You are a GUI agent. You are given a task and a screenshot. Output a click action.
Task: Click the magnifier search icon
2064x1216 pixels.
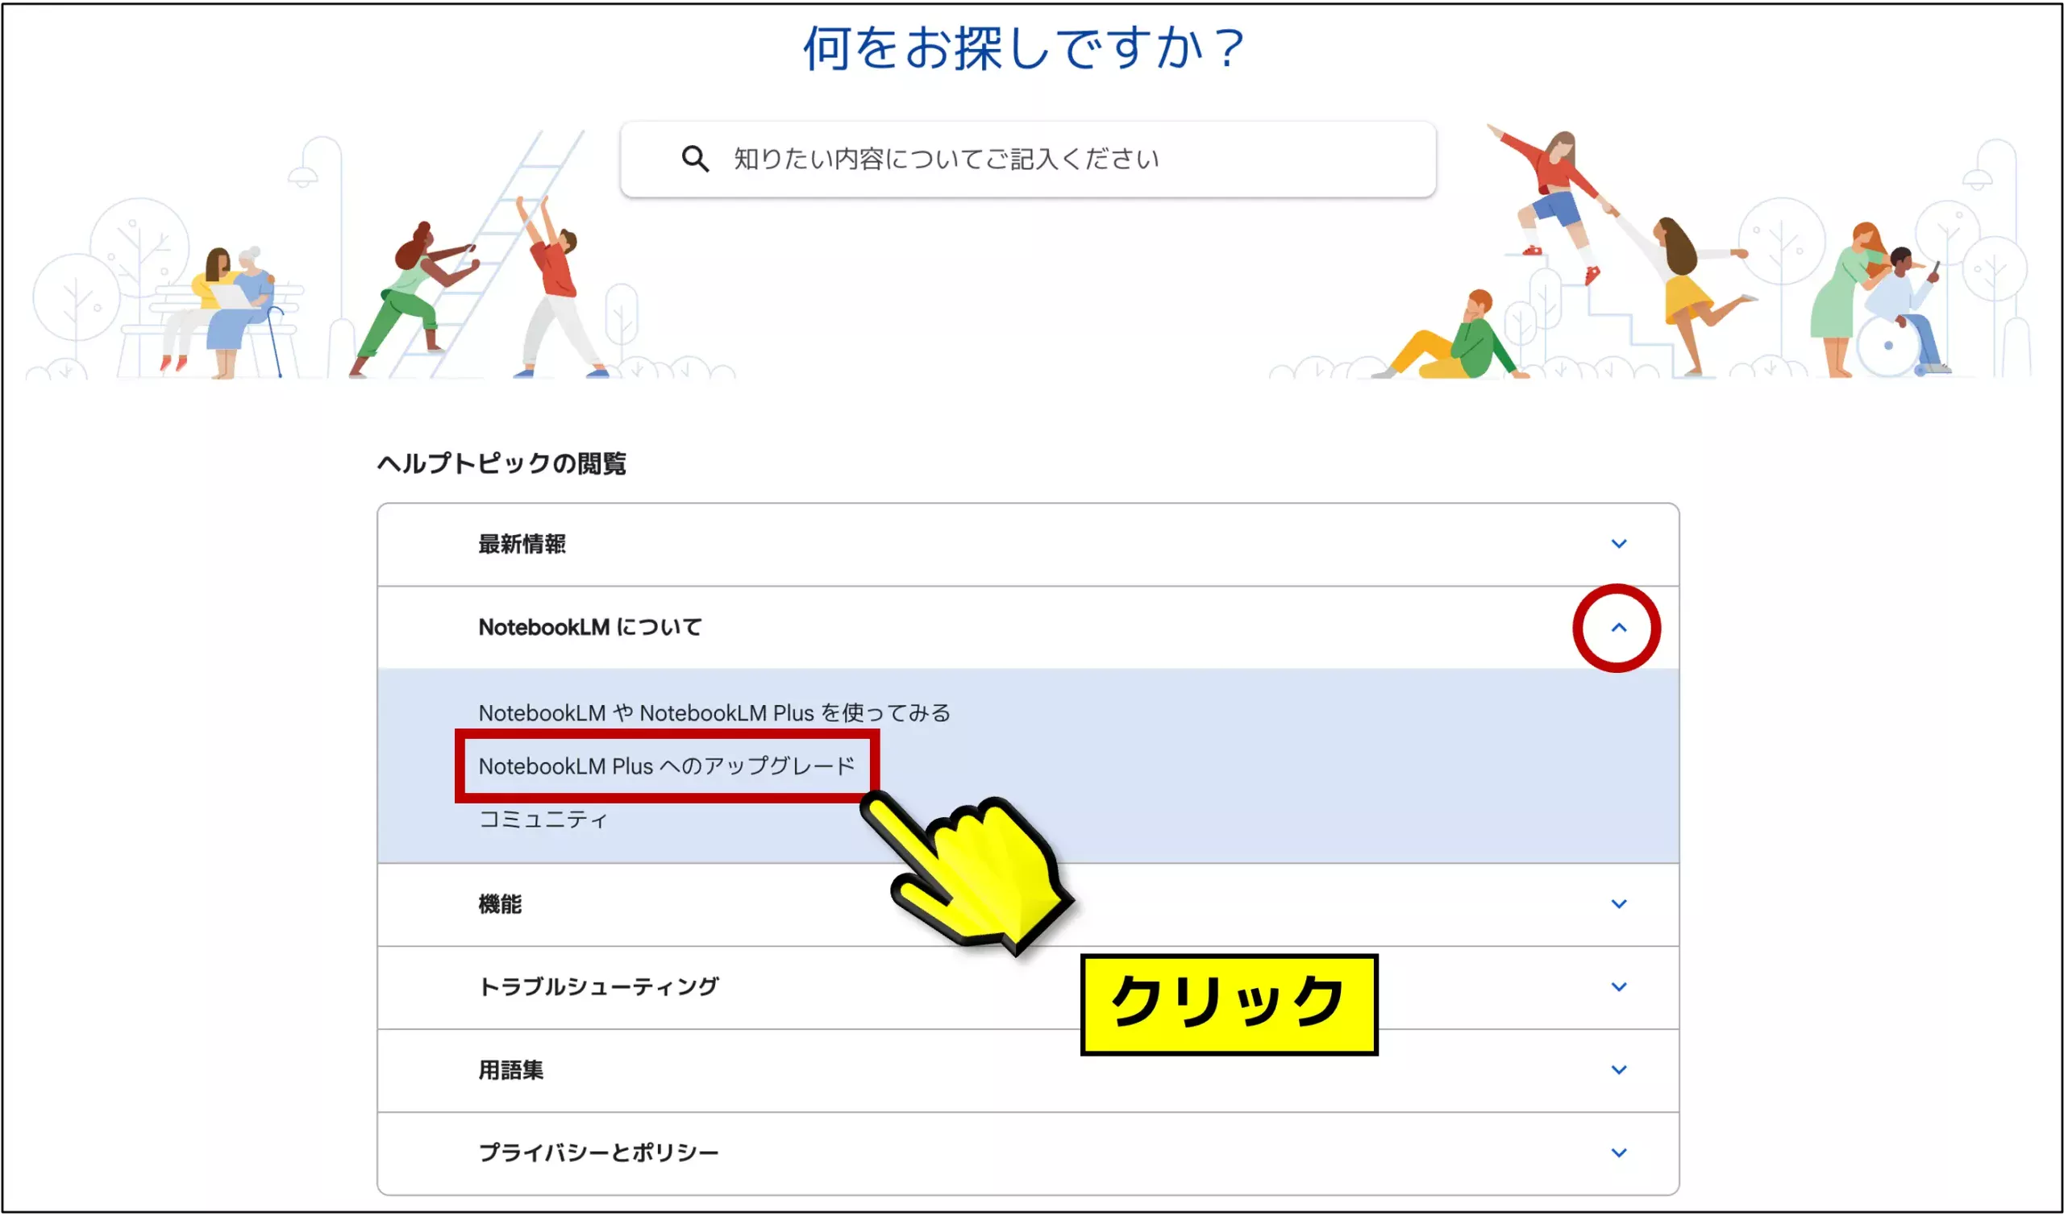(695, 158)
